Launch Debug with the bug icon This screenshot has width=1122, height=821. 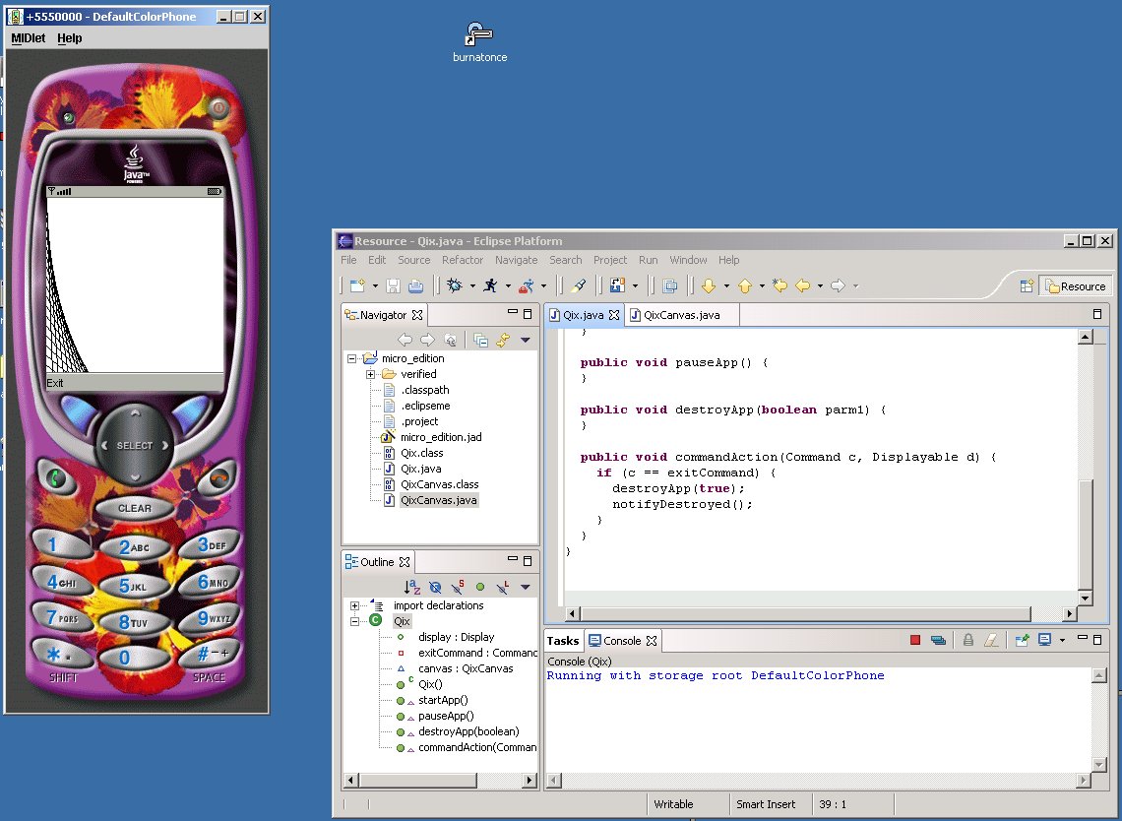pyautogui.click(x=455, y=285)
